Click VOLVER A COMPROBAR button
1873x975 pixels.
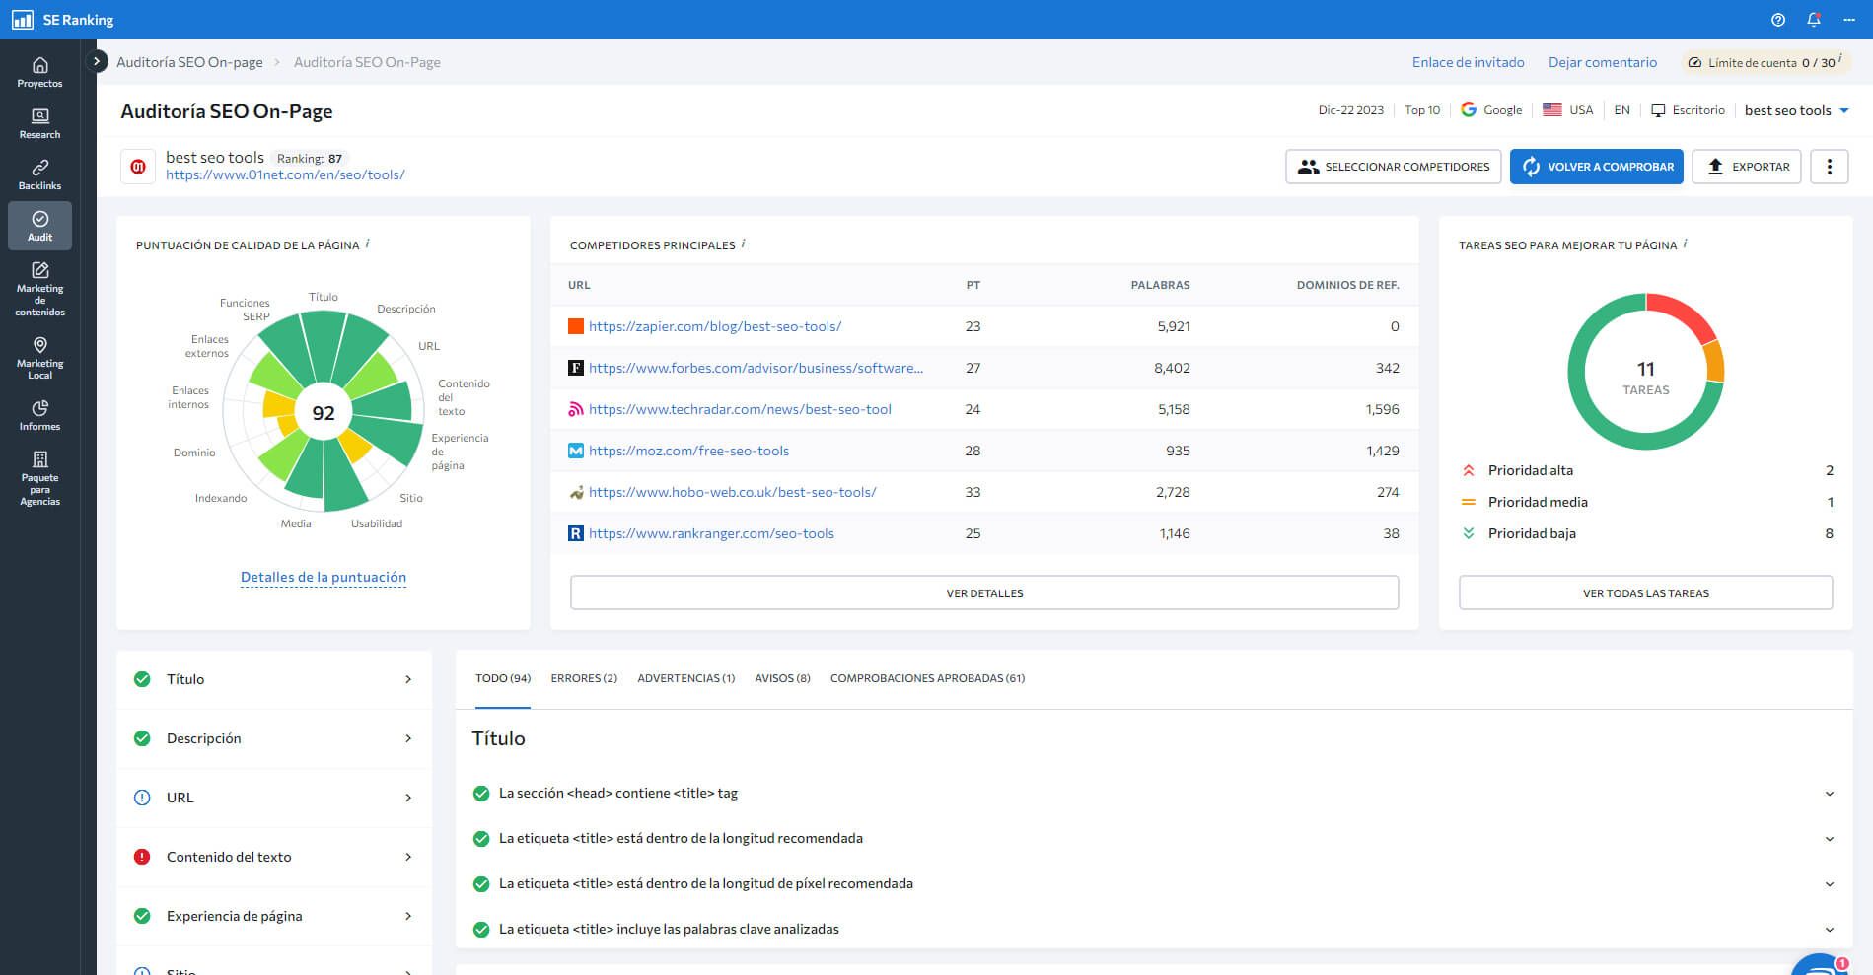(1597, 167)
